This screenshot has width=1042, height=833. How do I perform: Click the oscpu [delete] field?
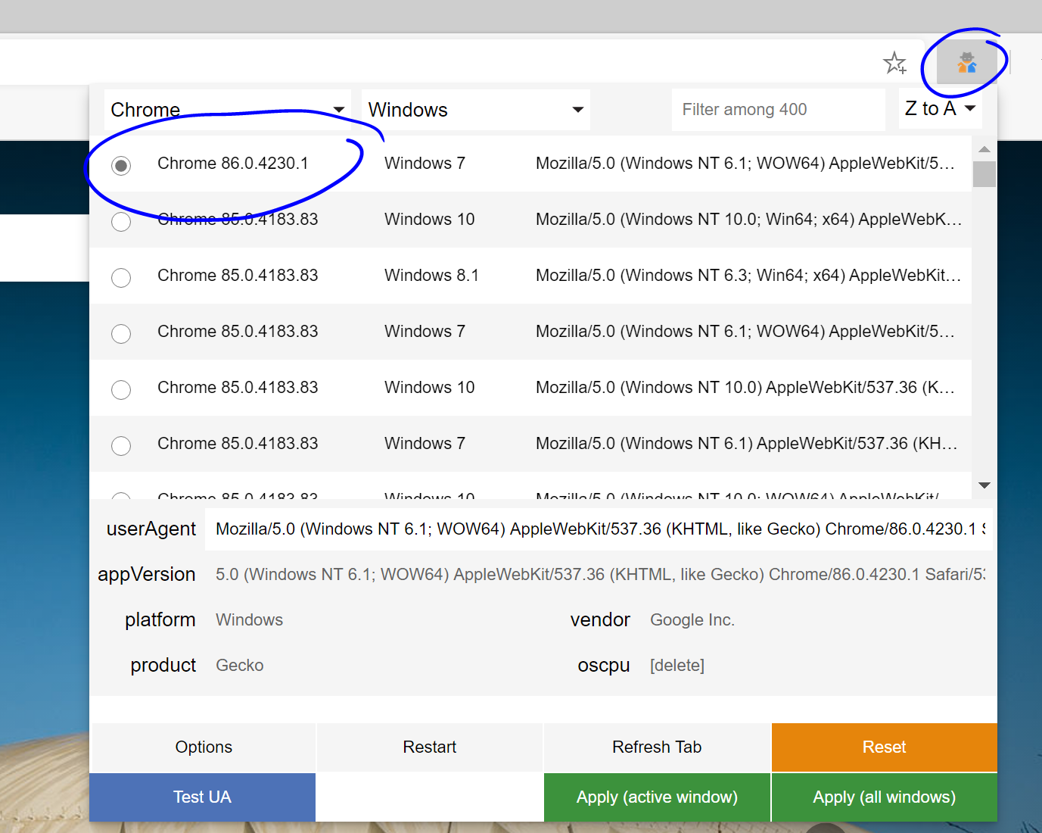point(817,666)
